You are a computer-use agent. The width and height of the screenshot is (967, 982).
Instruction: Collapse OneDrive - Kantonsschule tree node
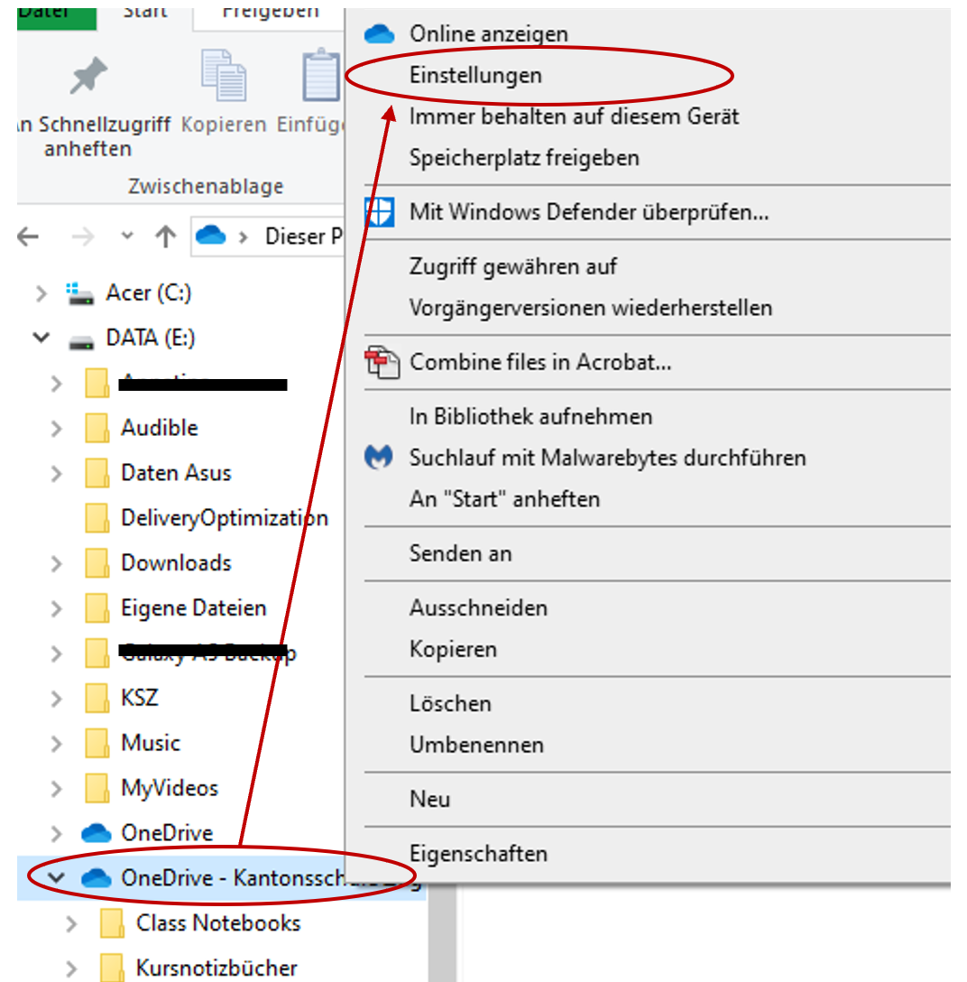coord(56,877)
